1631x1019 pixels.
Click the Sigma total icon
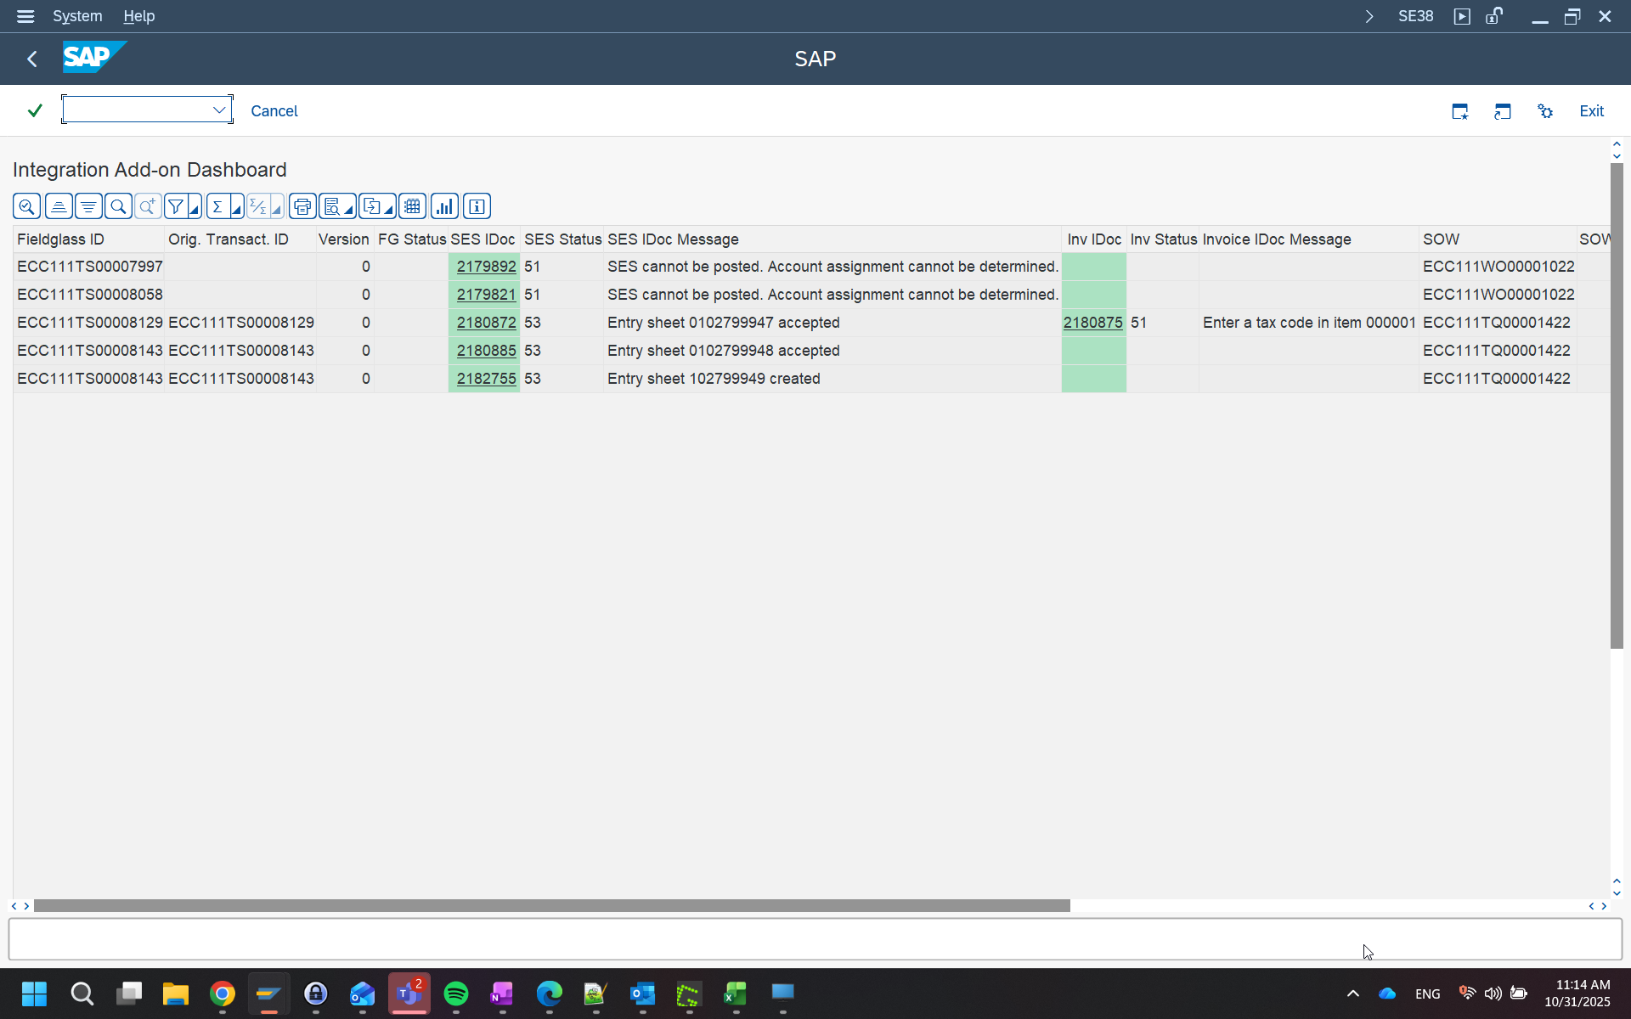217,206
